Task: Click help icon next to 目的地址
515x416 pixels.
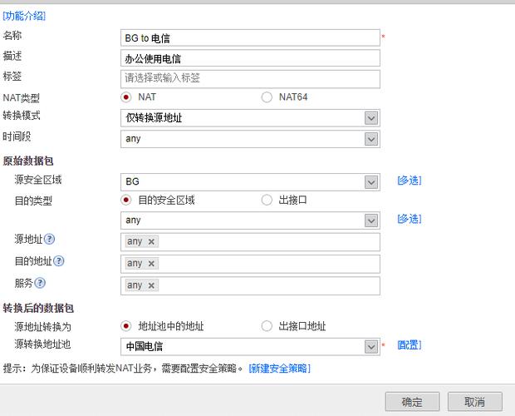Action: (58, 261)
